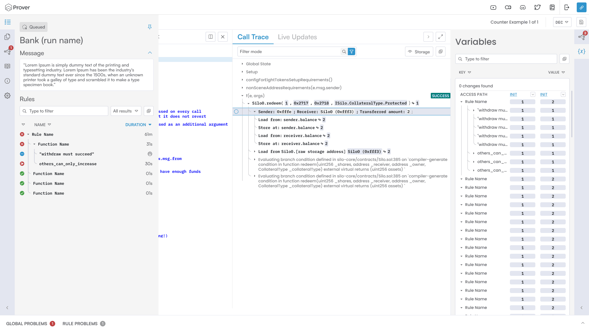Open the graph icon with badge in left sidebar

(7, 51)
